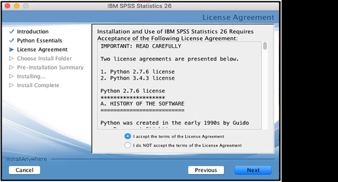Select the Install Complete step label

38,85
